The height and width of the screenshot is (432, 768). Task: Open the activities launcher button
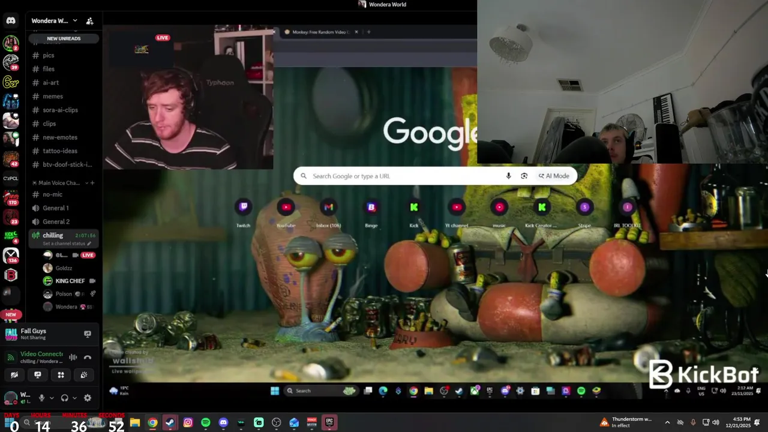[61, 375]
